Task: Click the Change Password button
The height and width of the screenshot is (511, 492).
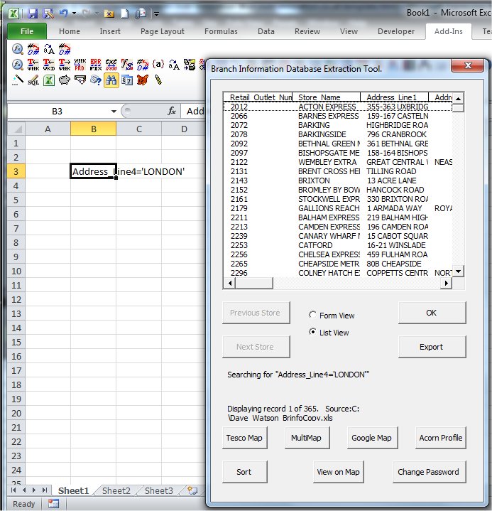Action: (429, 472)
